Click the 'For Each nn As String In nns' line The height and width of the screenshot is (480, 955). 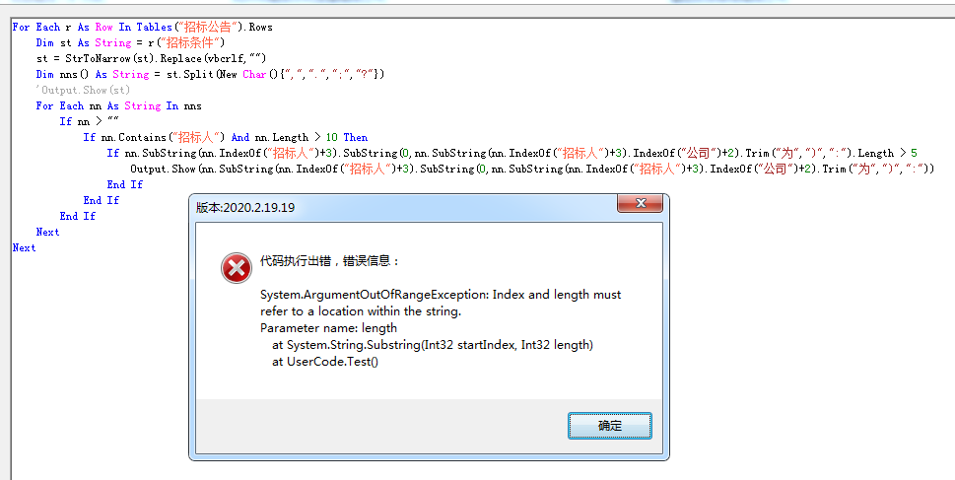pos(119,106)
